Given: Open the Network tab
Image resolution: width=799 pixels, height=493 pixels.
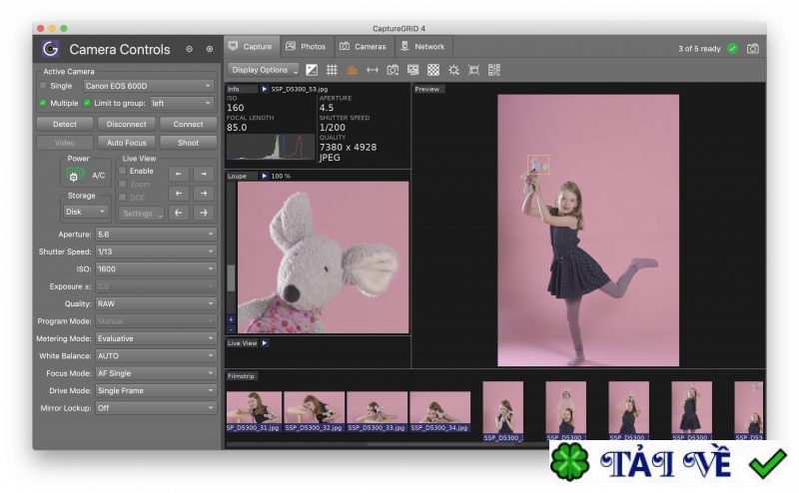Looking at the screenshot, I should click(422, 46).
